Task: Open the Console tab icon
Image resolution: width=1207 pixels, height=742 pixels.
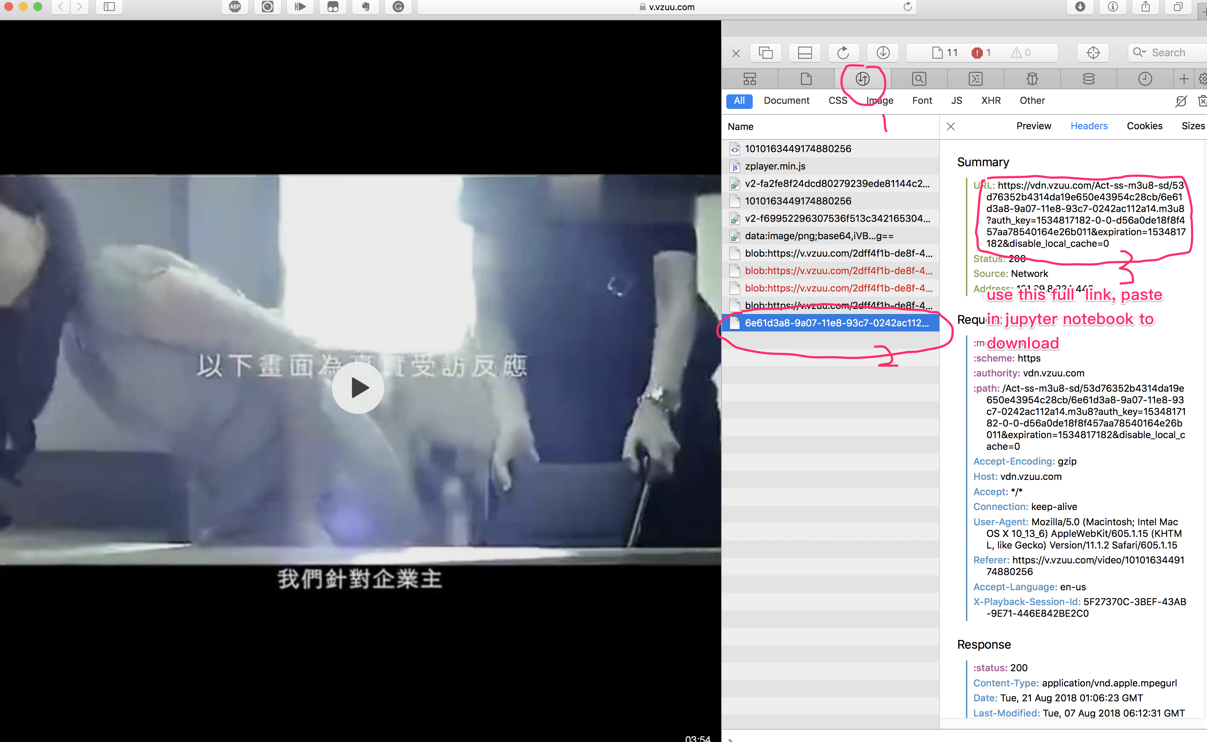Action: (975, 78)
